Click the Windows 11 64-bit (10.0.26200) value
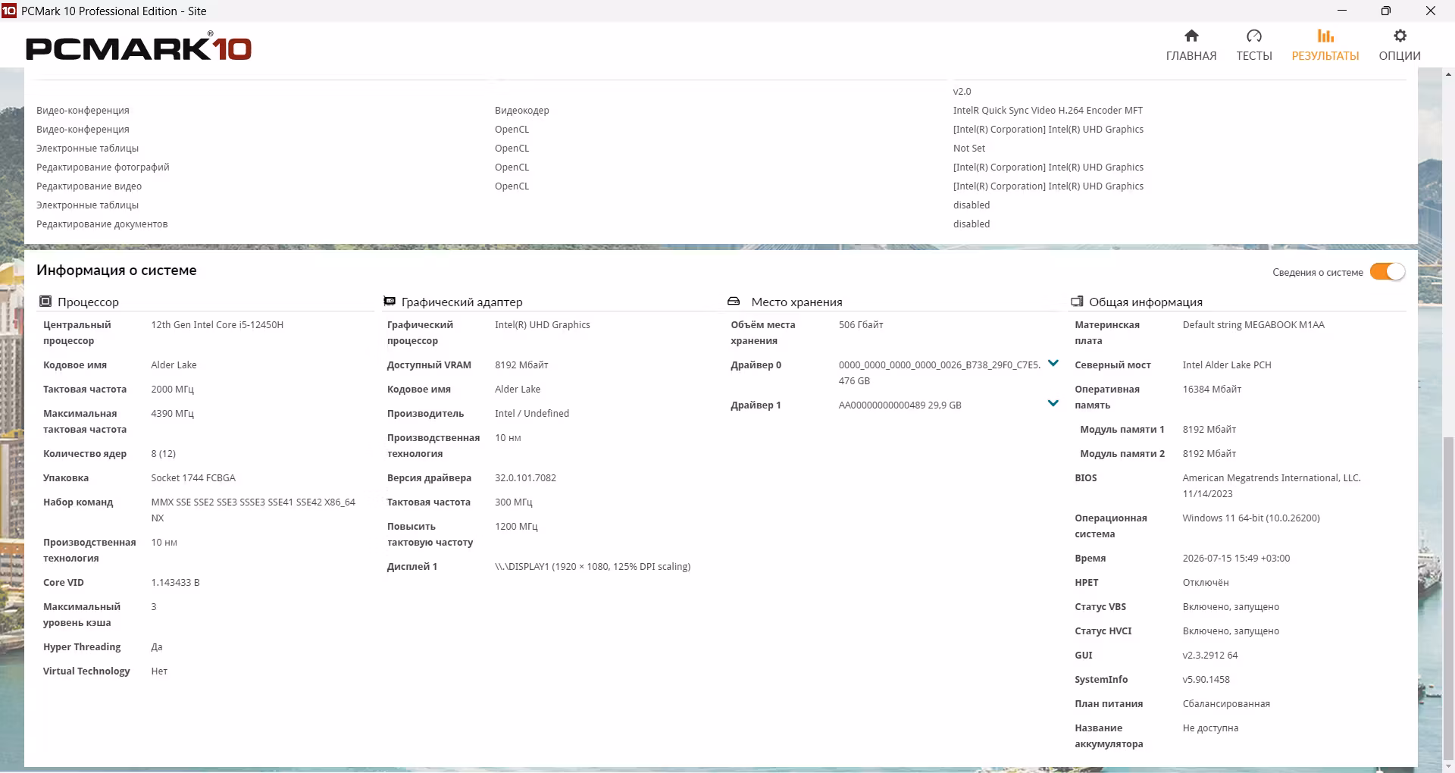 tap(1251, 518)
